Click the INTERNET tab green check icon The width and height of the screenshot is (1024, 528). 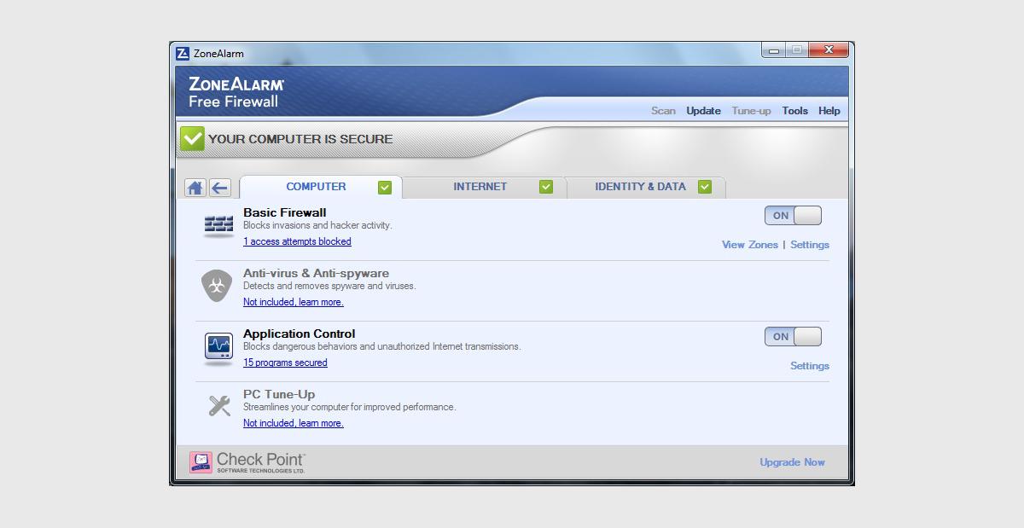tap(546, 187)
